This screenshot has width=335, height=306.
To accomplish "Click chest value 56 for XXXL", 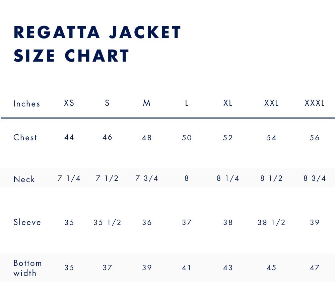I will point(315,138).
